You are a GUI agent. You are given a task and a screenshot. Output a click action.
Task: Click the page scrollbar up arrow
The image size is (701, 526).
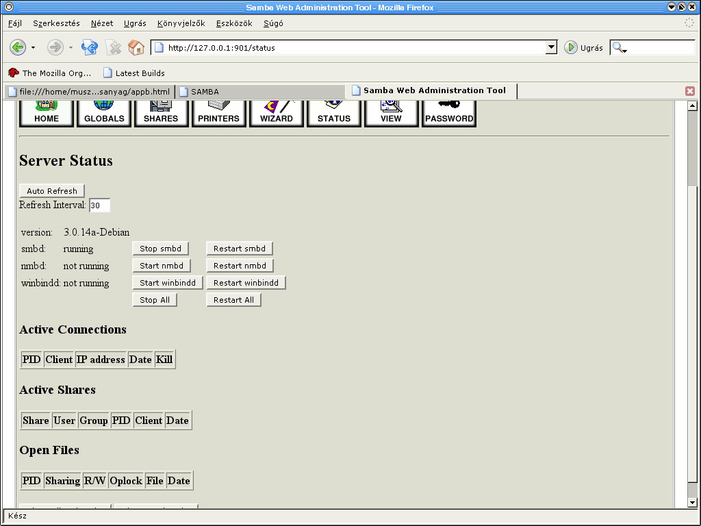pos(693,105)
